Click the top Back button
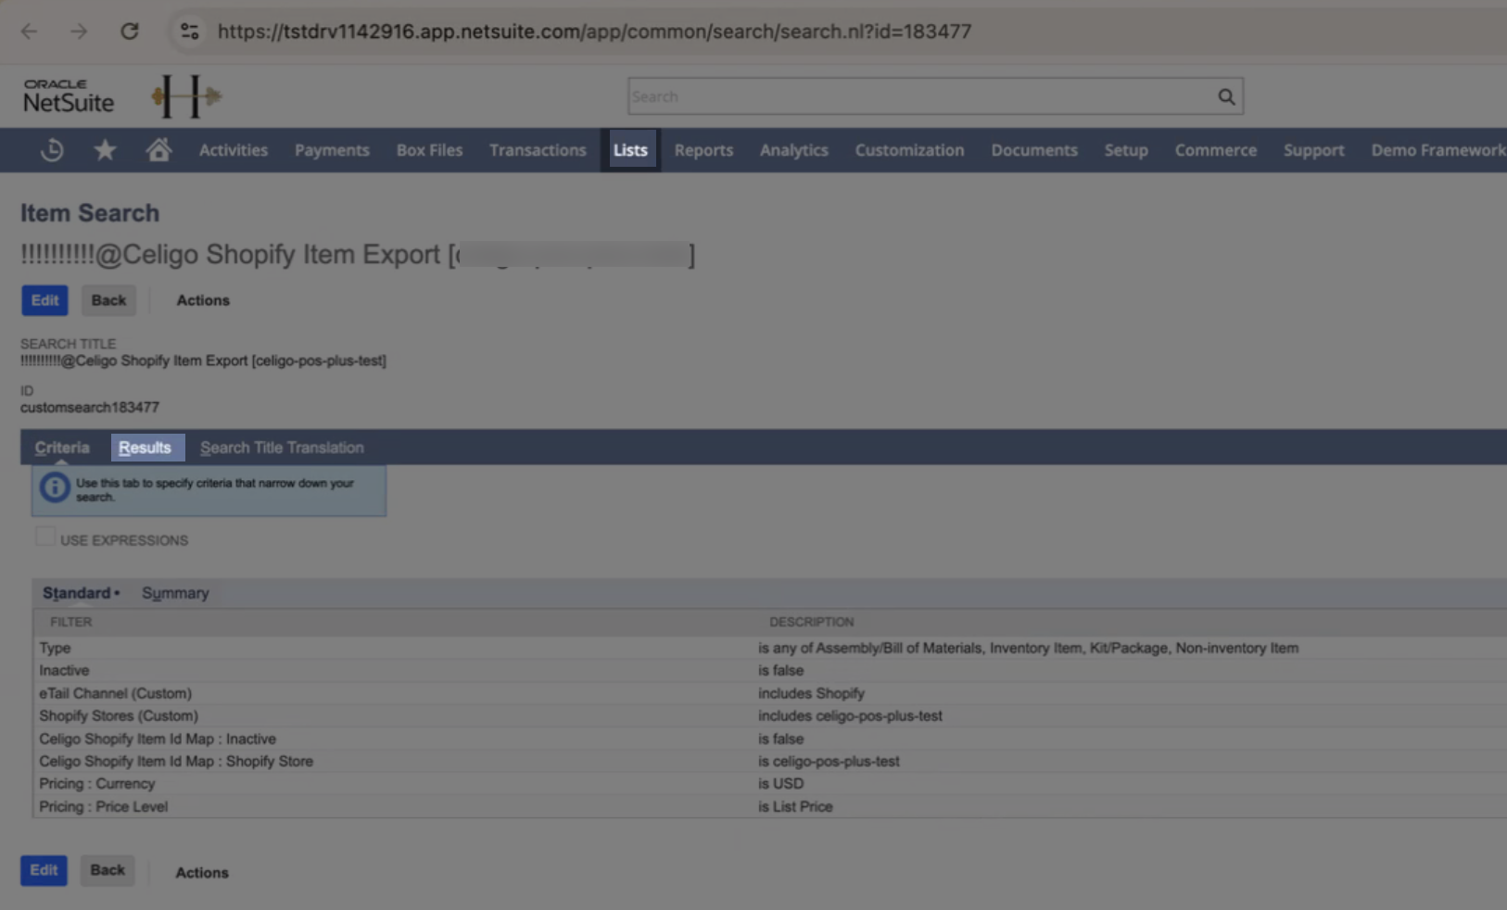1507x910 pixels. [108, 300]
